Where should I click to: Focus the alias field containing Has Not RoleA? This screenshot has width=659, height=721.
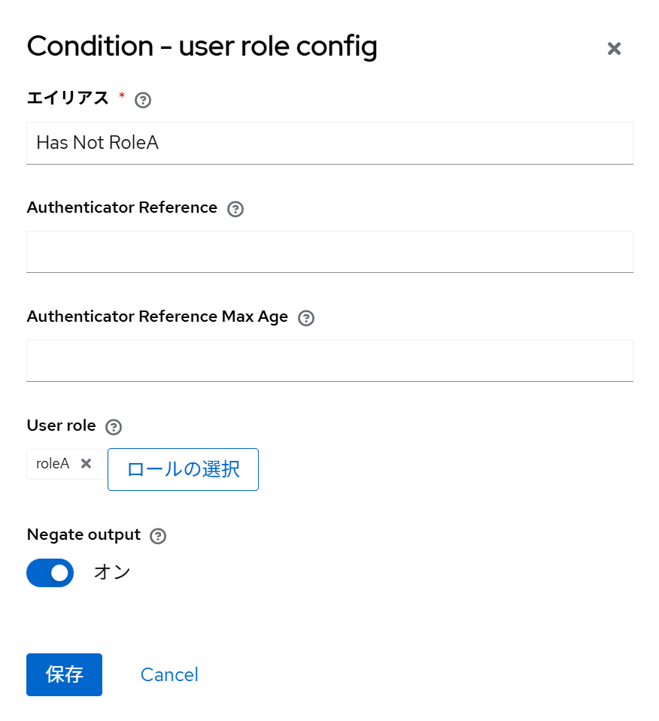tap(329, 143)
